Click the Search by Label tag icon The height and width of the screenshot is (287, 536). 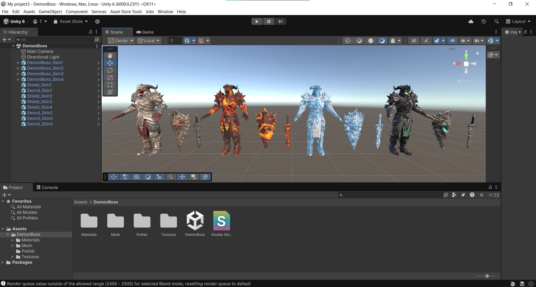click(x=463, y=195)
